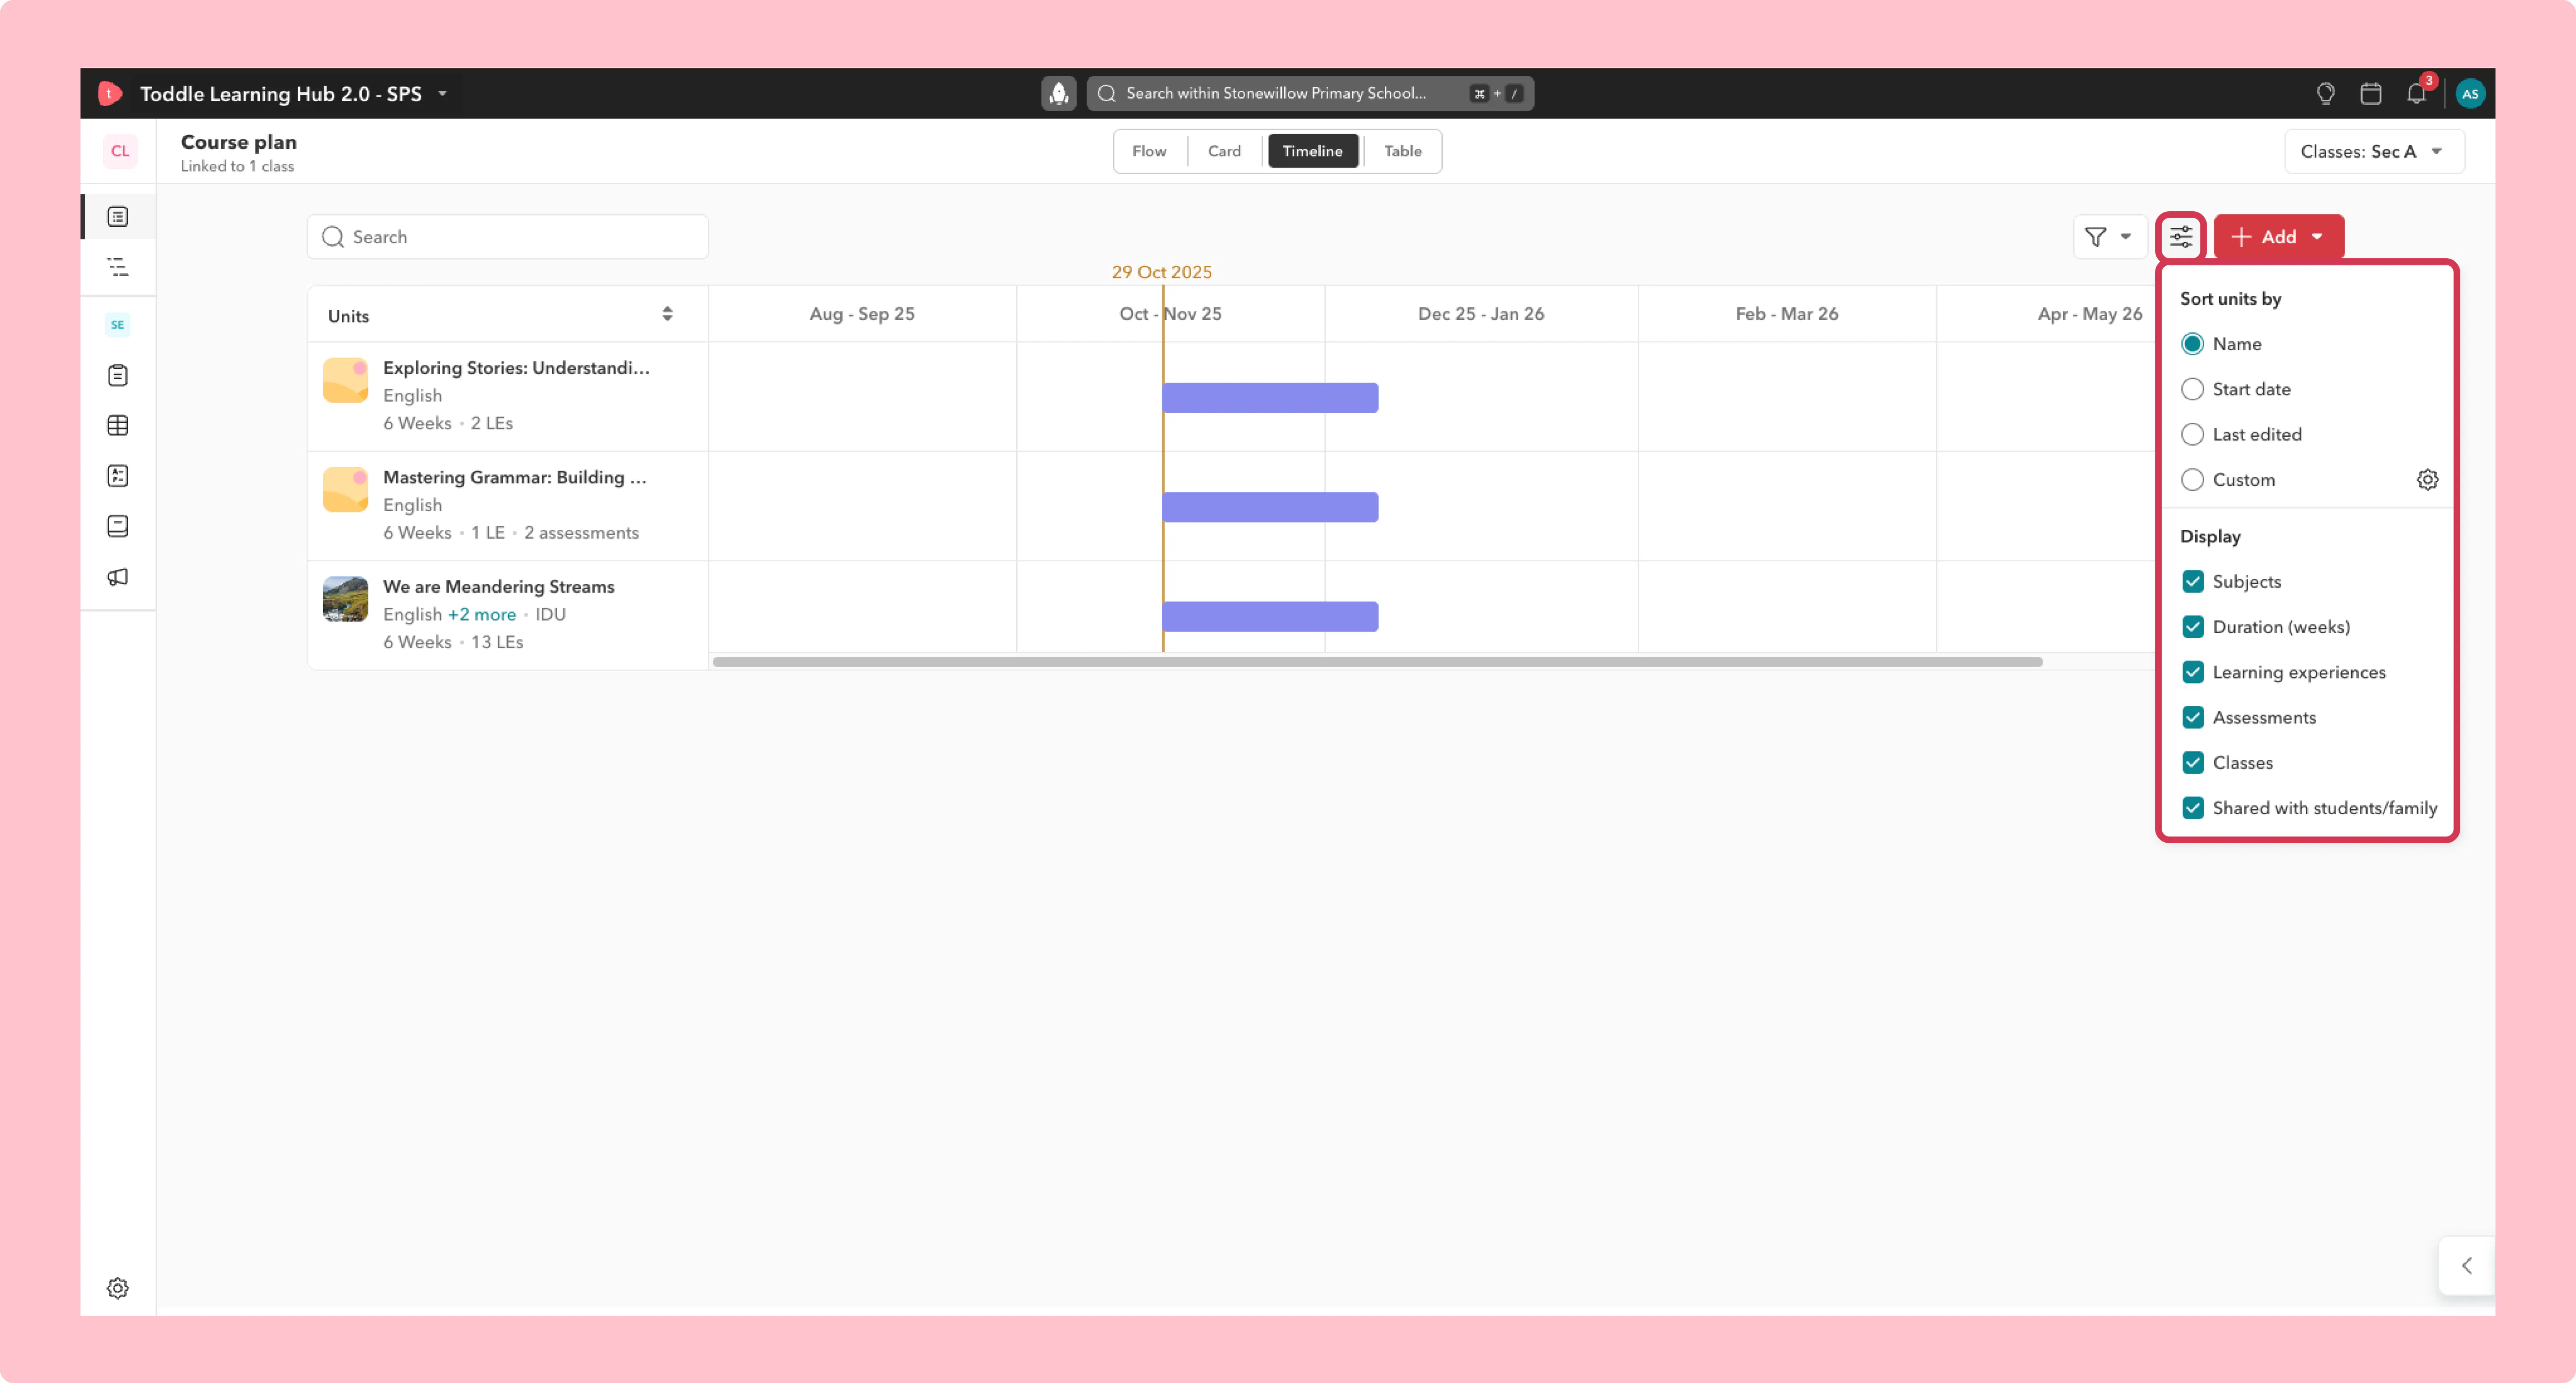Select Custom sort option

tap(2192, 480)
